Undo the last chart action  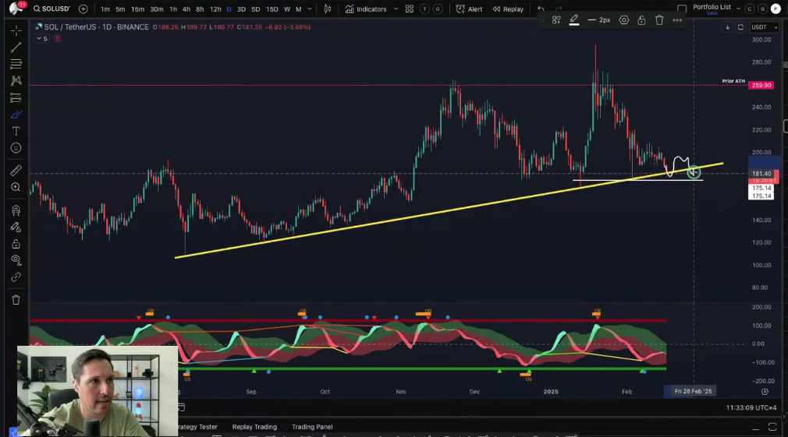click(541, 9)
